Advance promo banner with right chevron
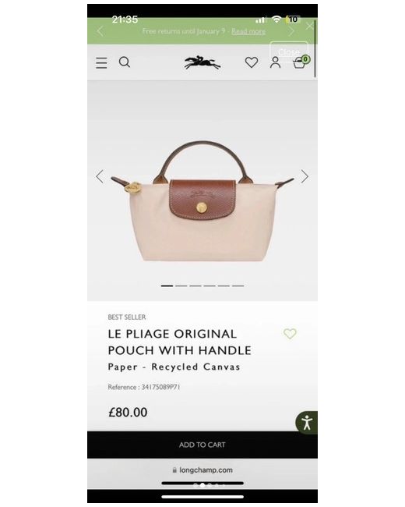The image size is (405, 507). tap(291, 31)
